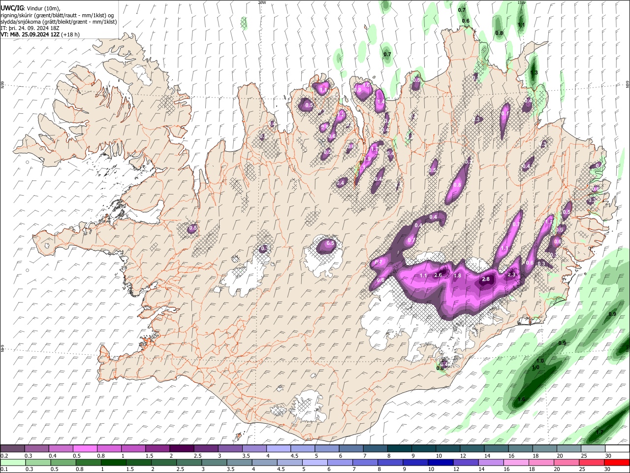Click the 0.7 rain value in the sea north of Iceland

click(x=387, y=54)
